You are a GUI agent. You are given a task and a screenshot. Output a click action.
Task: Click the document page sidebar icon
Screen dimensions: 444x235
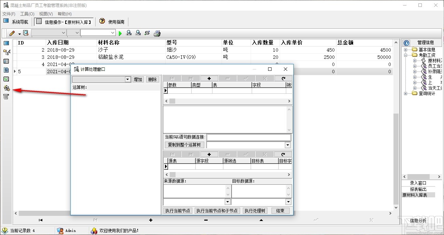pyautogui.click(x=6, y=70)
